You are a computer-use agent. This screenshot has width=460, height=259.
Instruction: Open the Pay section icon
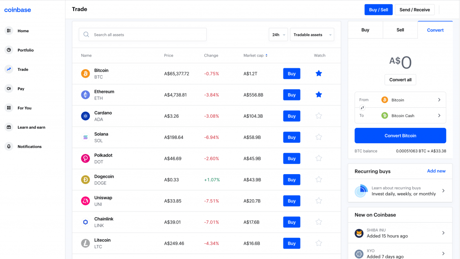[8, 88]
